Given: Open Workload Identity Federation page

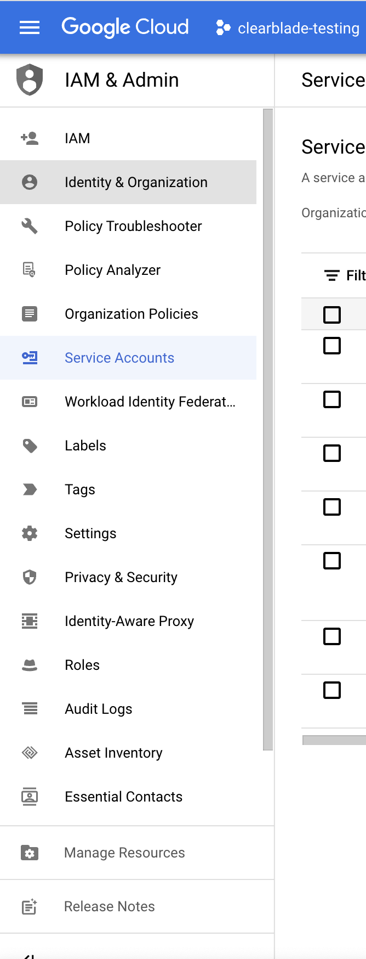Looking at the screenshot, I should click(150, 402).
